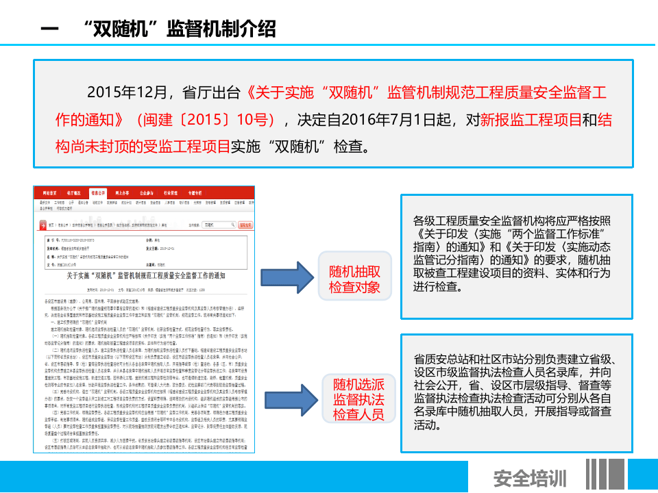Switch to the 网上办事 tab
Screen dimensions: 658x493
tap(123, 193)
